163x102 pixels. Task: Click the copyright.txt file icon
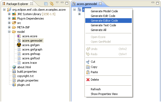pyautogui.click(x=14, y=76)
